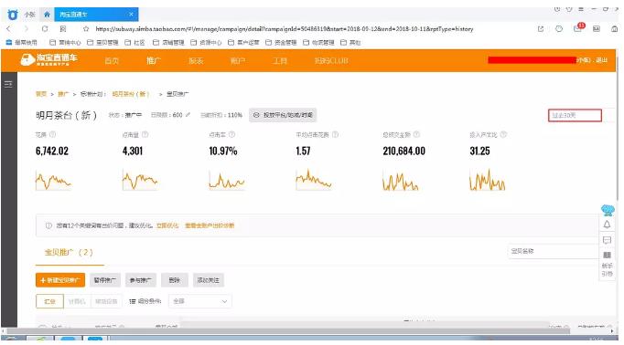624x345 pixels.
Task: Click 立即优化 link in the notice bar
Action: click(167, 225)
